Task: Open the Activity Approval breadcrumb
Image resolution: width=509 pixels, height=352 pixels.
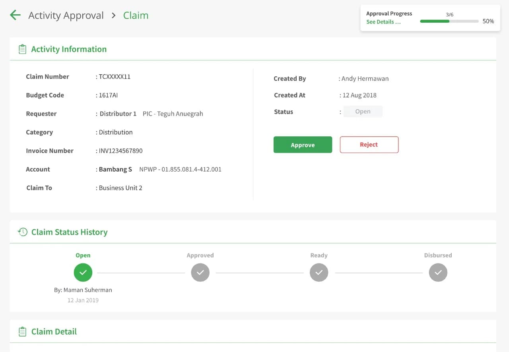Action: (x=66, y=15)
